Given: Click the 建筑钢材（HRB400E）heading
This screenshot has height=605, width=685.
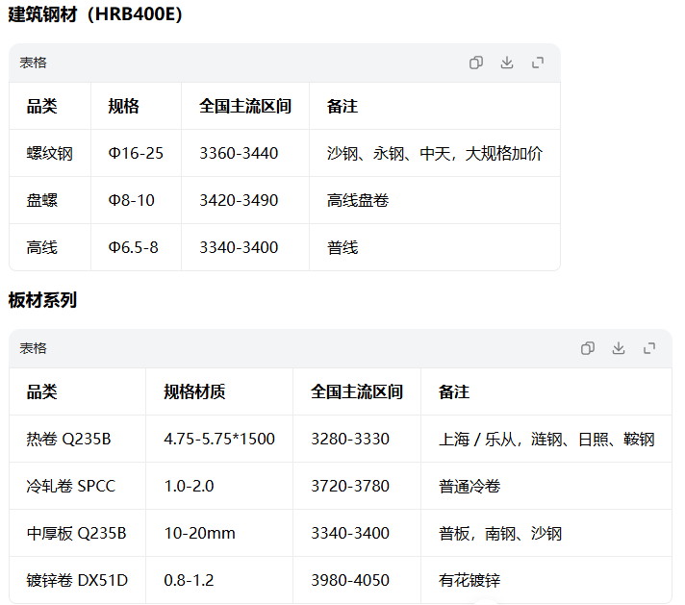Looking at the screenshot, I should point(95,14).
